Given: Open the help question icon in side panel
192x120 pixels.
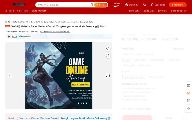Looking at the screenshot, I should [189, 101].
